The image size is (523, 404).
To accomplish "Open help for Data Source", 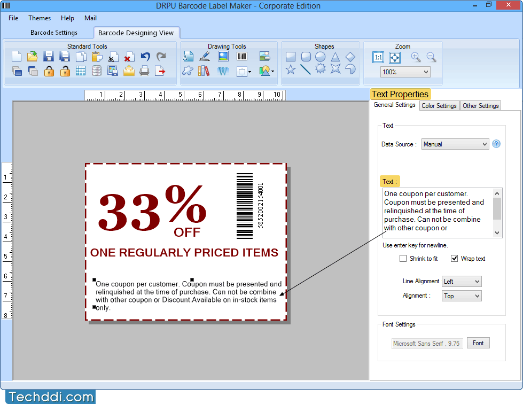I will point(496,144).
